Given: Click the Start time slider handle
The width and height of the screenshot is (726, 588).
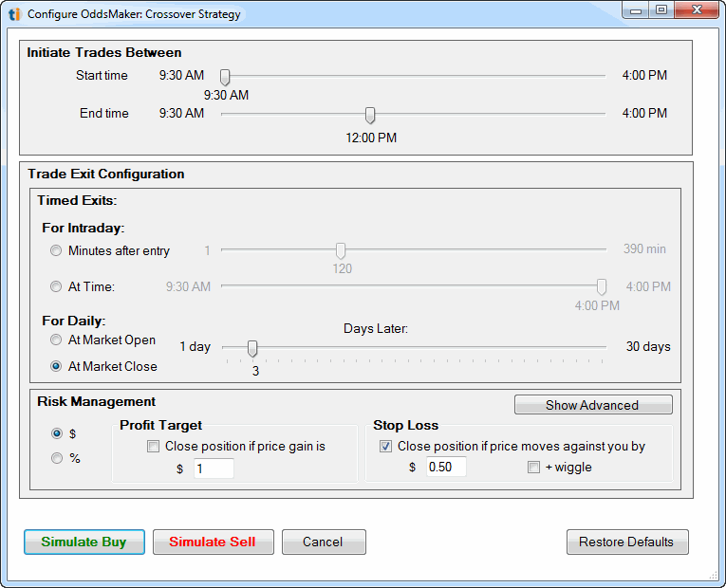Looking at the screenshot, I should coord(225,77).
